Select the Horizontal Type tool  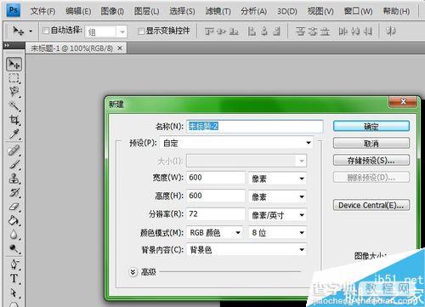pyautogui.click(x=14, y=278)
